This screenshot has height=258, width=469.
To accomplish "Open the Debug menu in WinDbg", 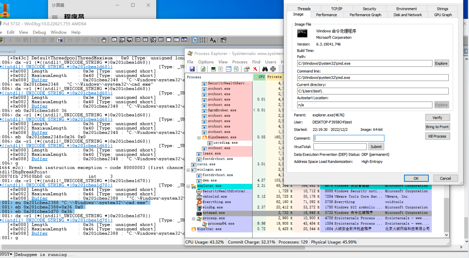I will [x=39, y=32].
